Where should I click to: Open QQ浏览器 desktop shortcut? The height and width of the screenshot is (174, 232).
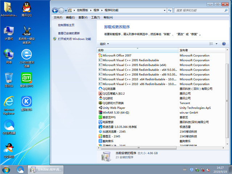coord(9,127)
